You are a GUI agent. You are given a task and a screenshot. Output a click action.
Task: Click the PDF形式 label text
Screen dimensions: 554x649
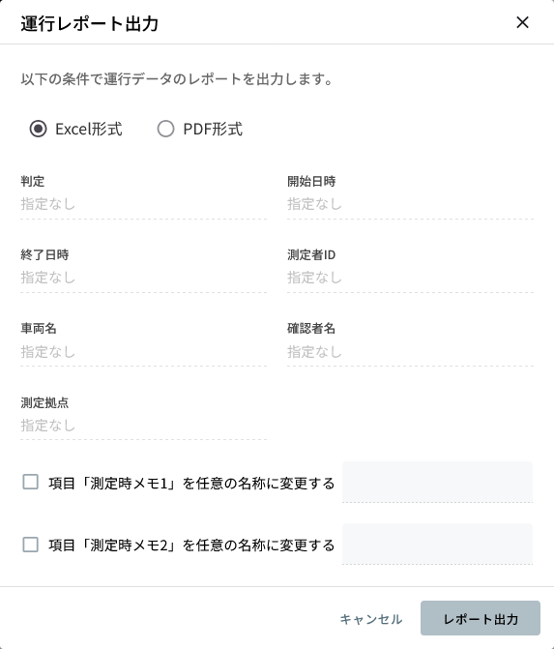pos(213,130)
